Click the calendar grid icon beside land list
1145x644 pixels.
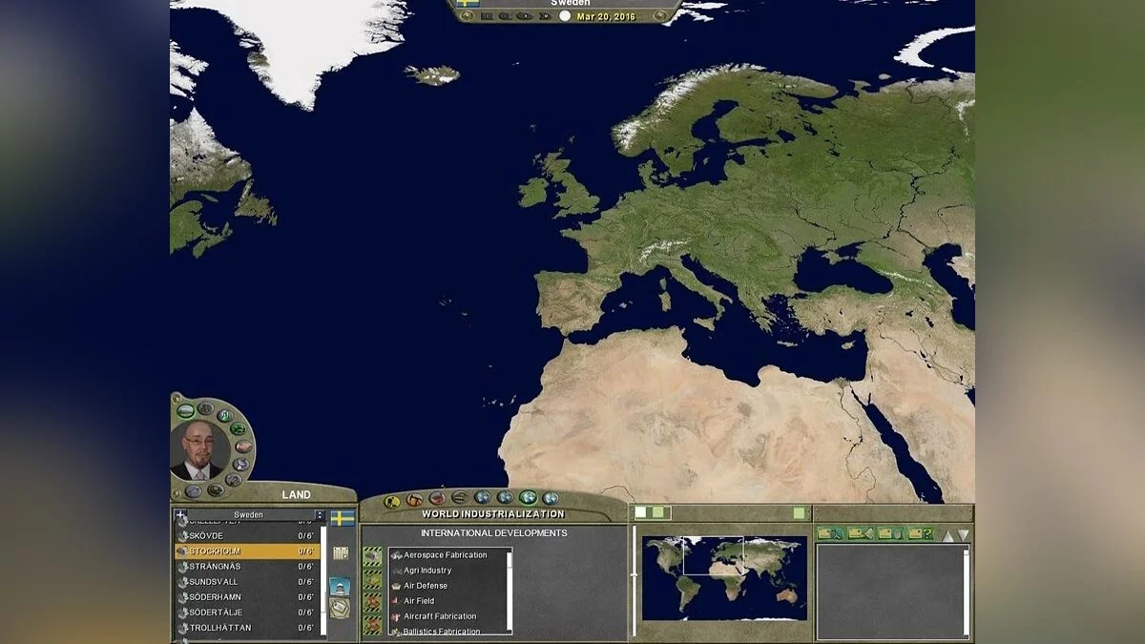click(341, 553)
